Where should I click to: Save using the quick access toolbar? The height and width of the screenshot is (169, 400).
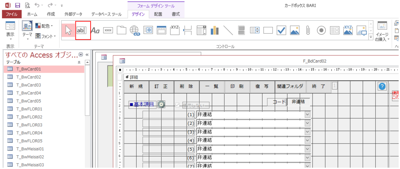pyautogui.click(x=18, y=5)
